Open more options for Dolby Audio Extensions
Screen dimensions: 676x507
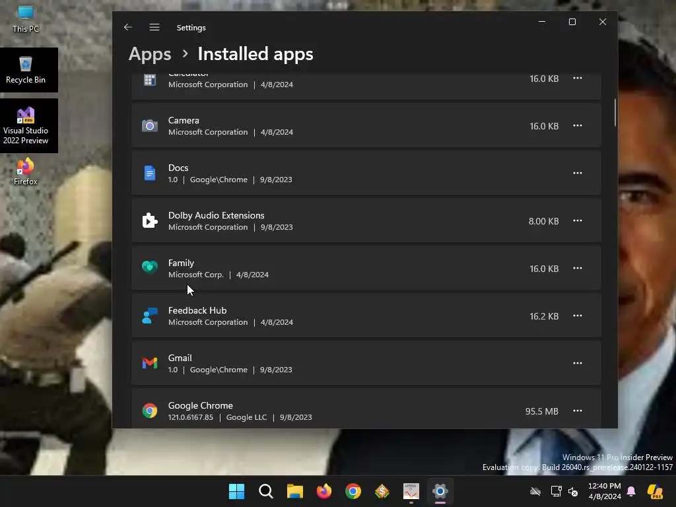coord(577,220)
